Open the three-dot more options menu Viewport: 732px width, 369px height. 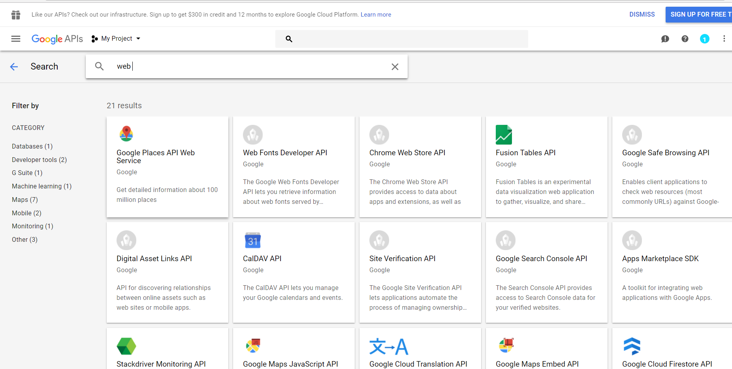tap(724, 39)
